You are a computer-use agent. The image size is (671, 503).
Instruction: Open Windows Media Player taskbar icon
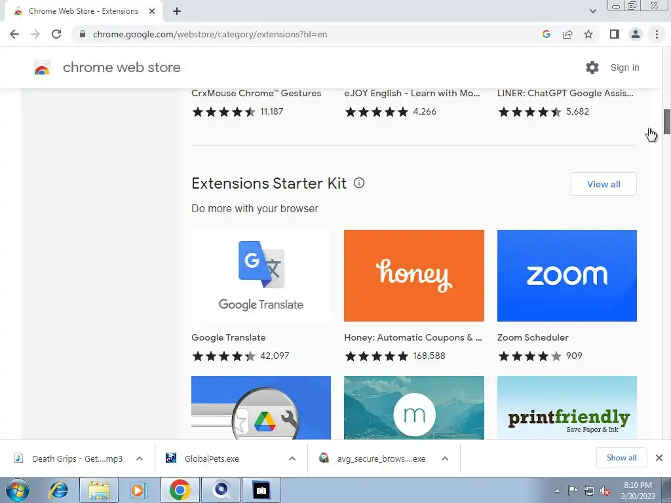click(x=138, y=490)
